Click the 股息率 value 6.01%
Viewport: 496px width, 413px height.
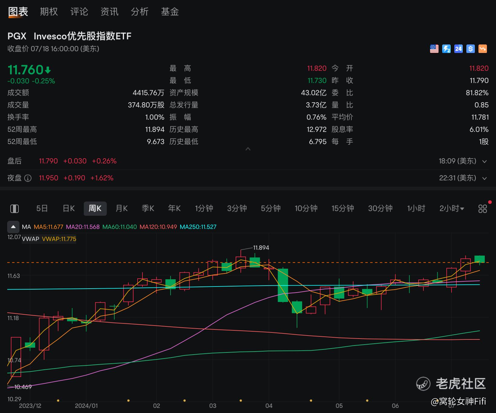479,129
